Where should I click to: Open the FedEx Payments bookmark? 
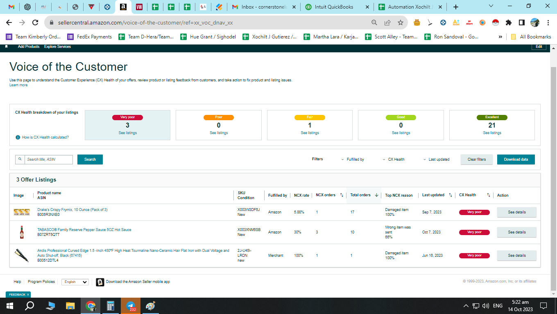(x=89, y=37)
